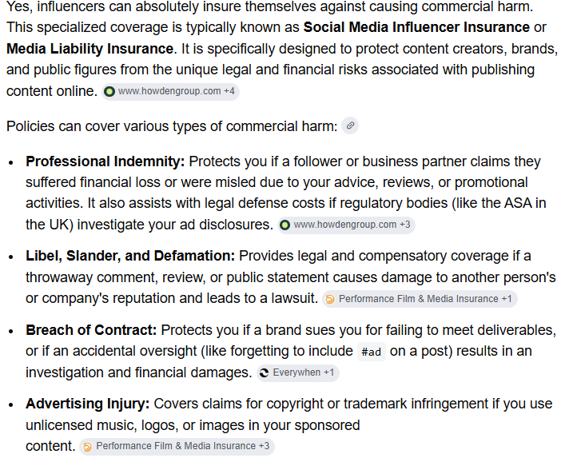Open the Everywhen source link
Image resolution: width=577 pixels, height=462 pixels.
click(x=296, y=372)
